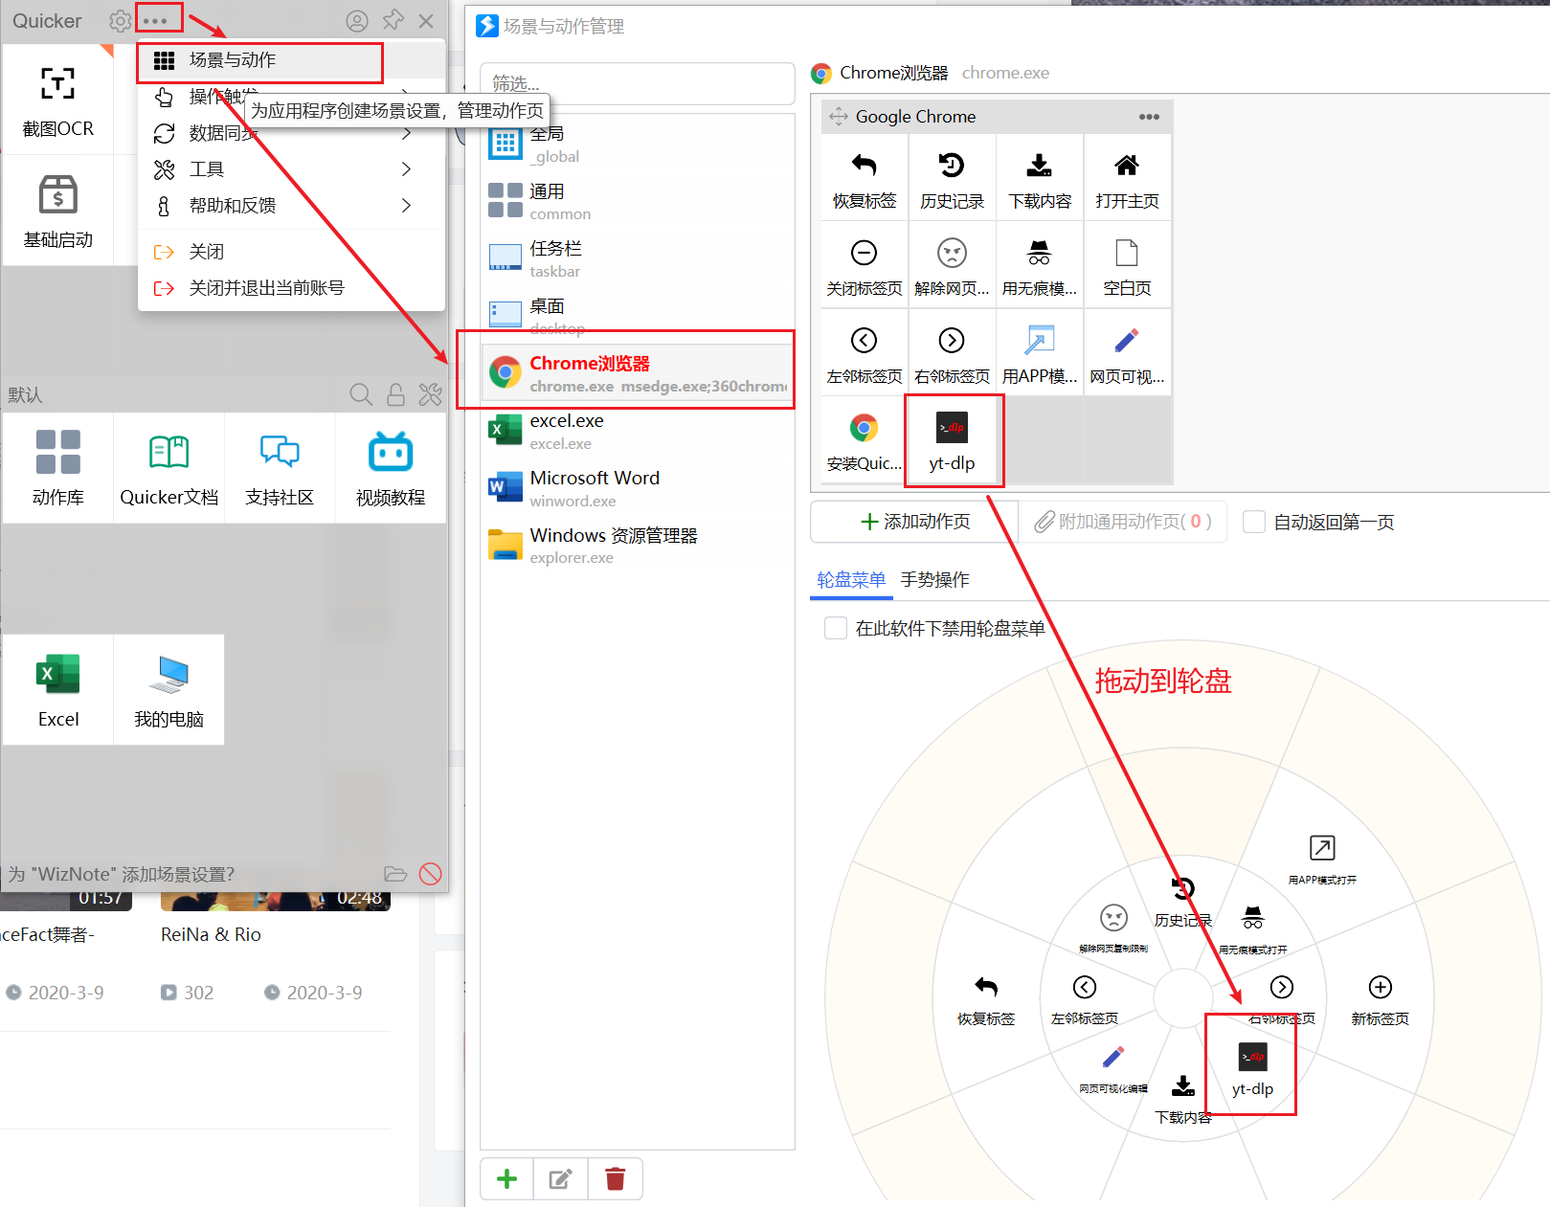Click the 左邻标签页 item on the wheel
The height and width of the screenshot is (1207, 1550).
pos(1085,999)
